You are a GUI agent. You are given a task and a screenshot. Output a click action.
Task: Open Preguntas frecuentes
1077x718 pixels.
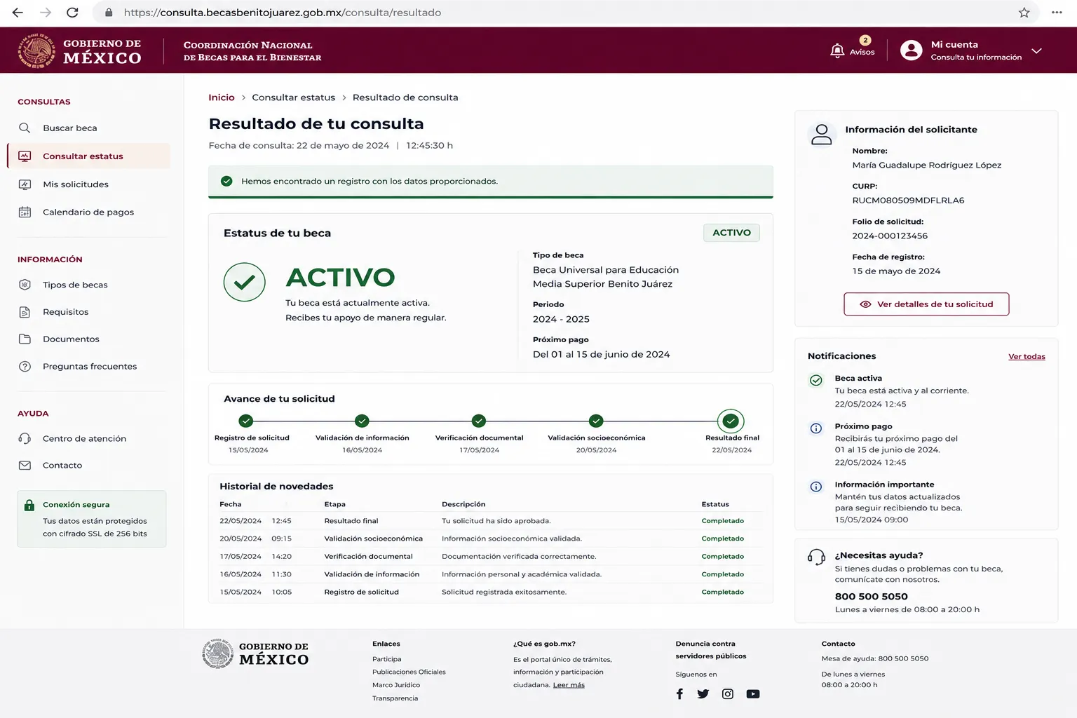click(88, 367)
